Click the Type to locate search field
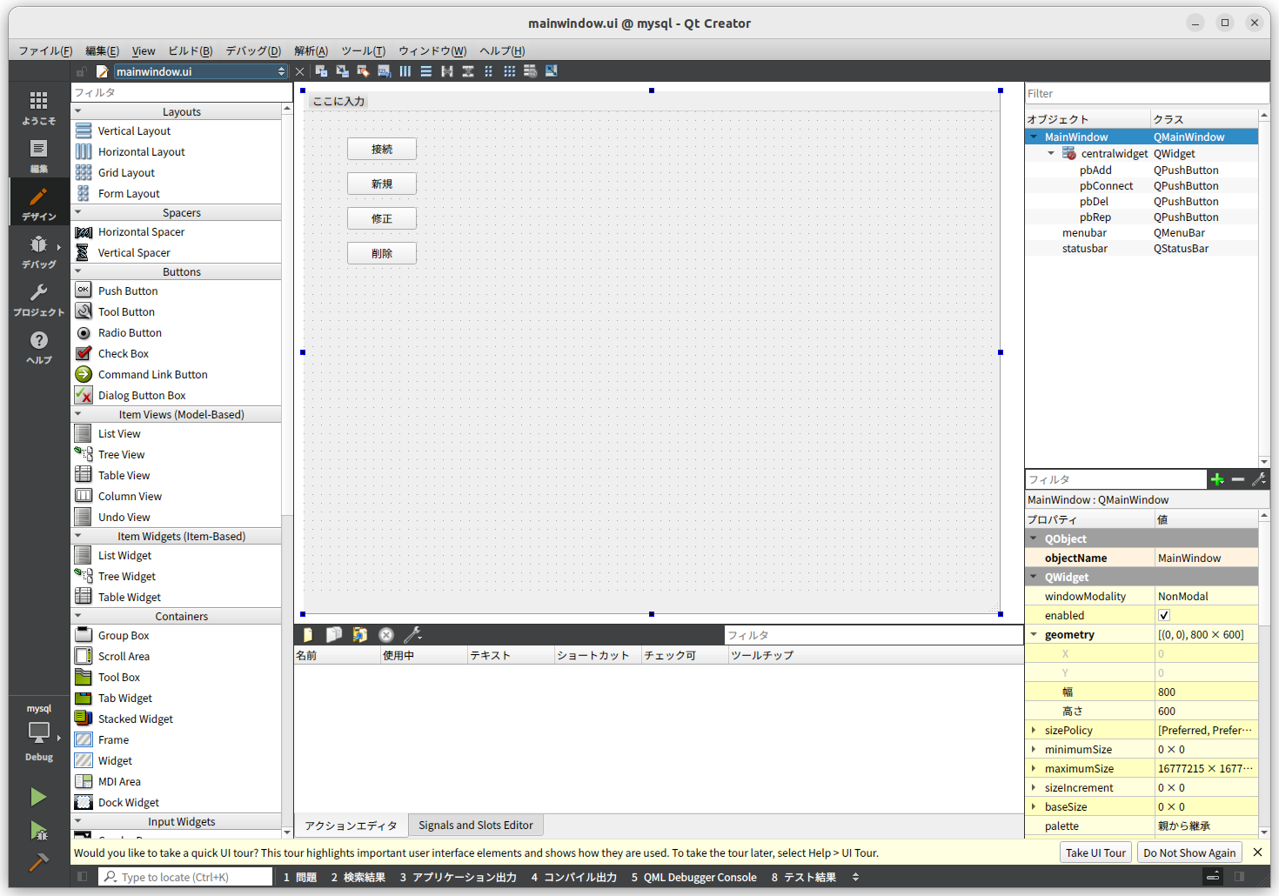Screen dimensions: 1279x896 pyautogui.click(x=185, y=877)
